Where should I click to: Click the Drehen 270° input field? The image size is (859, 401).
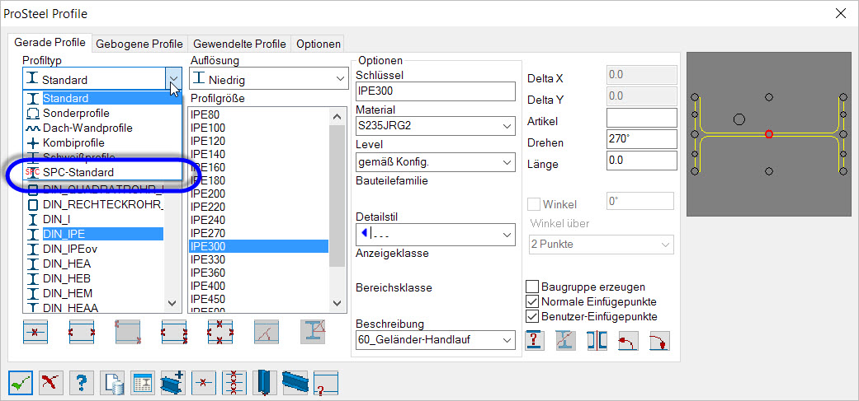641,139
